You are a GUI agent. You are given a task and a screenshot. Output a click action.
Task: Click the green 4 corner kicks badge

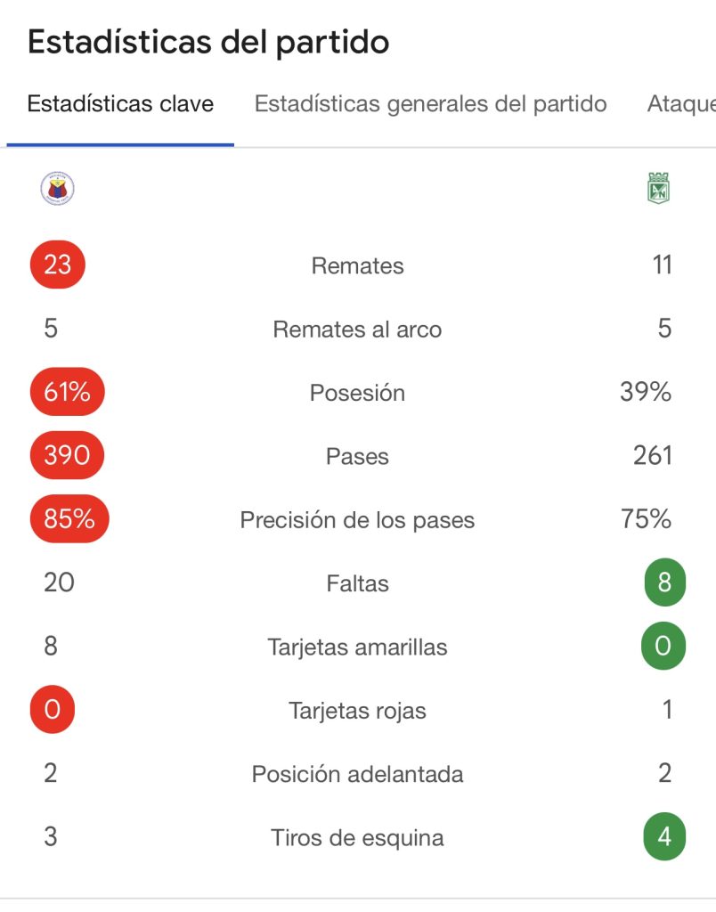click(663, 837)
